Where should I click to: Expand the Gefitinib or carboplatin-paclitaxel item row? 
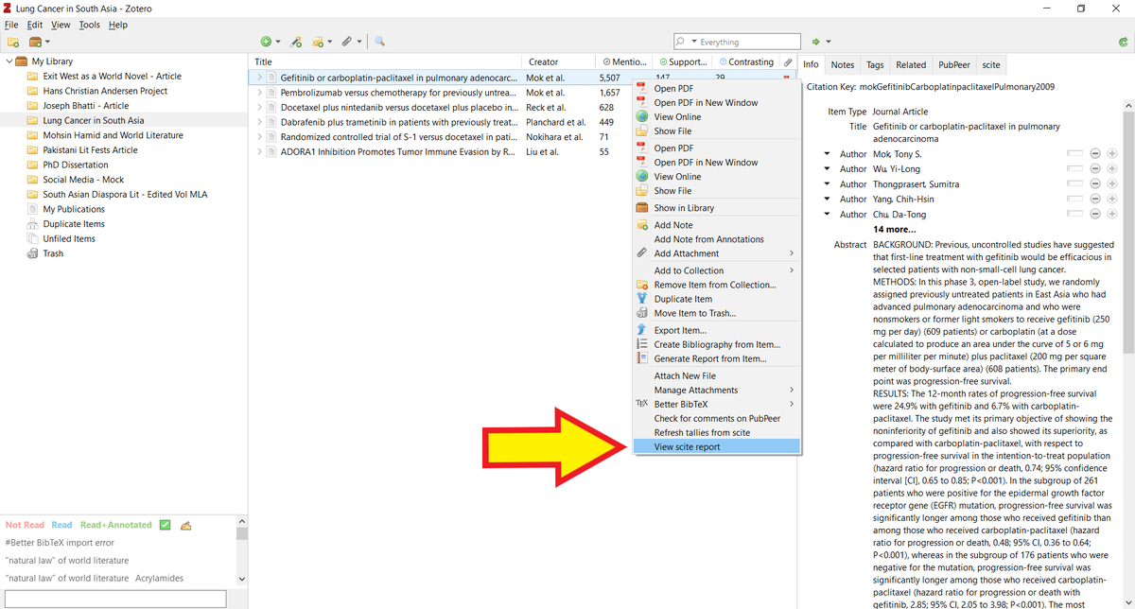pyautogui.click(x=258, y=78)
